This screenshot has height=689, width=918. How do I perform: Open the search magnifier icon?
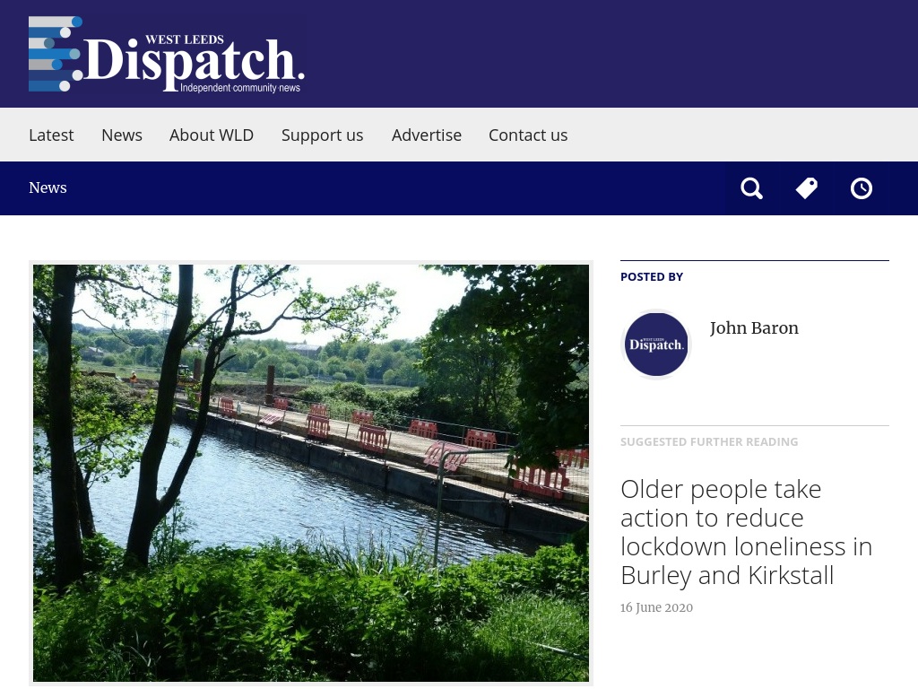coord(752,188)
